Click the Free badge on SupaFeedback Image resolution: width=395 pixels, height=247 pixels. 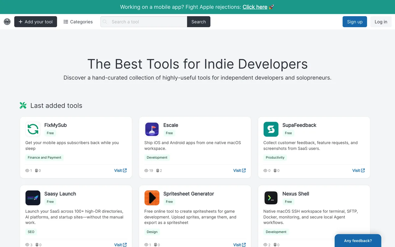coord(288,133)
